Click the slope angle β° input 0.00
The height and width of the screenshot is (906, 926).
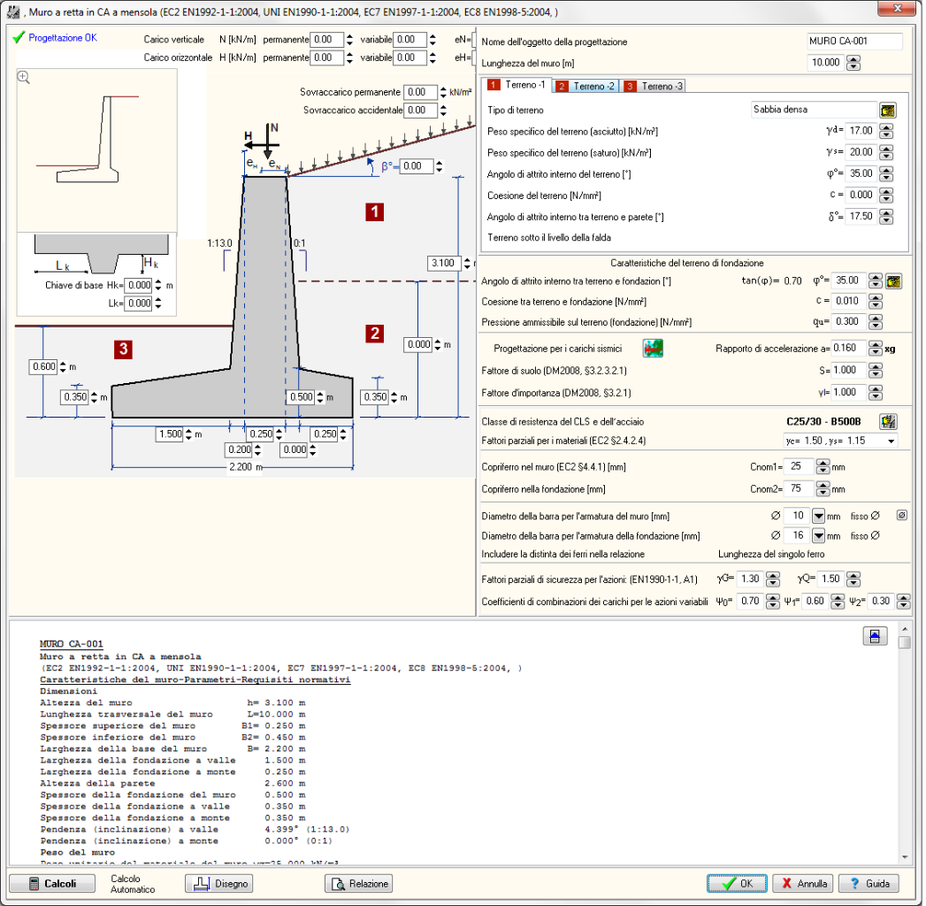(x=417, y=166)
